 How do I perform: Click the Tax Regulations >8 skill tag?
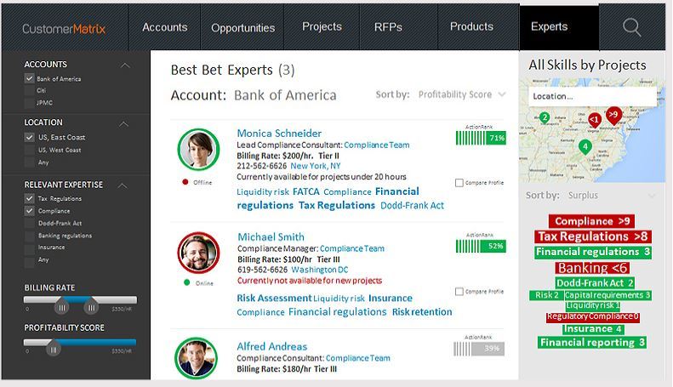pyautogui.click(x=593, y=236)
